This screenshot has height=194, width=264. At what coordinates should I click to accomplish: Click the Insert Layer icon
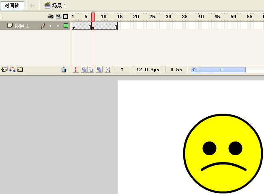click(x=4, y=70)
